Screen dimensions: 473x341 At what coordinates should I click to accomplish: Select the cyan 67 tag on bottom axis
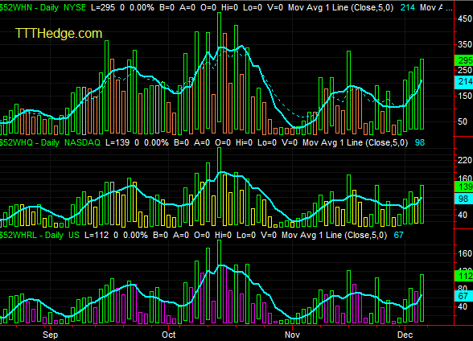click(x=464, y=296)
